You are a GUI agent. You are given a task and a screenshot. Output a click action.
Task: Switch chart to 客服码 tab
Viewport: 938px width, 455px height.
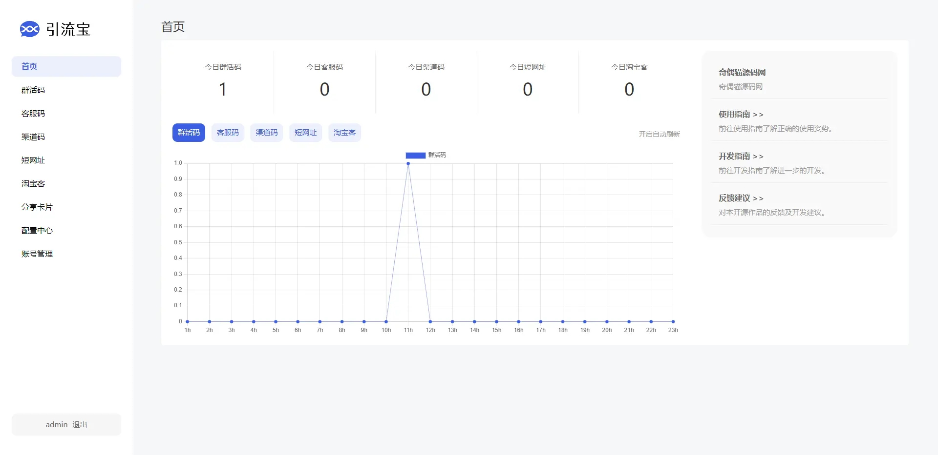(228, 133)
